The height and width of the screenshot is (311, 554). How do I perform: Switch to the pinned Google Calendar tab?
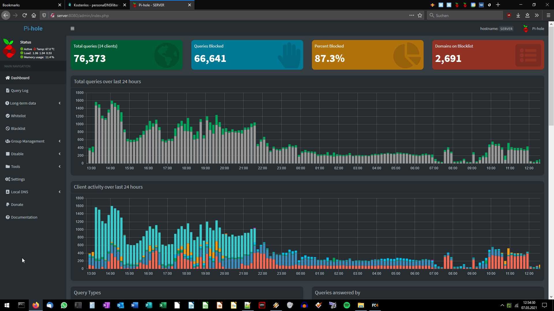pyautogui.click(x=473, y=5)
